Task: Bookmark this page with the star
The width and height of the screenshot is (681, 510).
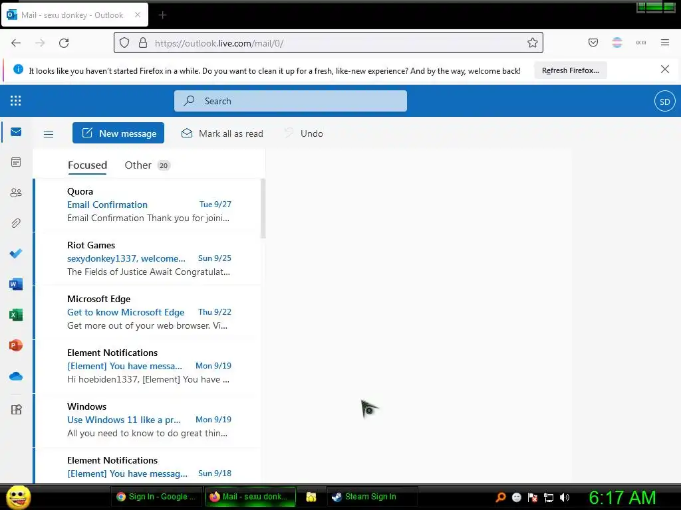Action: coord(533,42)
